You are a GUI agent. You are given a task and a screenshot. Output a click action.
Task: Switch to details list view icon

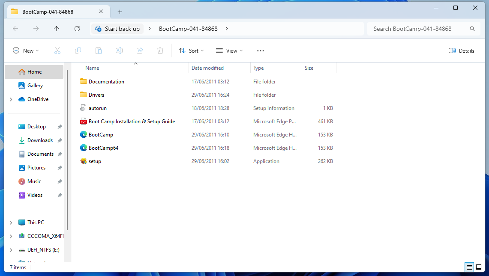469,267
